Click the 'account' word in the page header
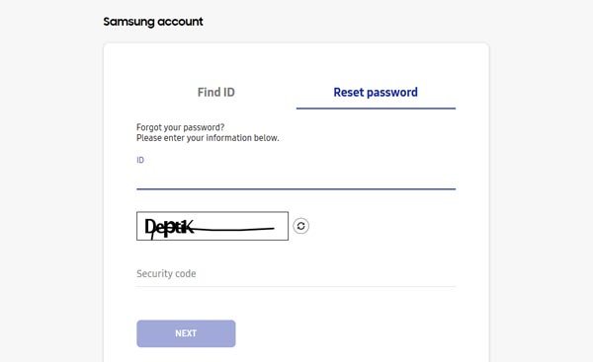This screenshot has width=593, height=362. click(x=181, y=22)
